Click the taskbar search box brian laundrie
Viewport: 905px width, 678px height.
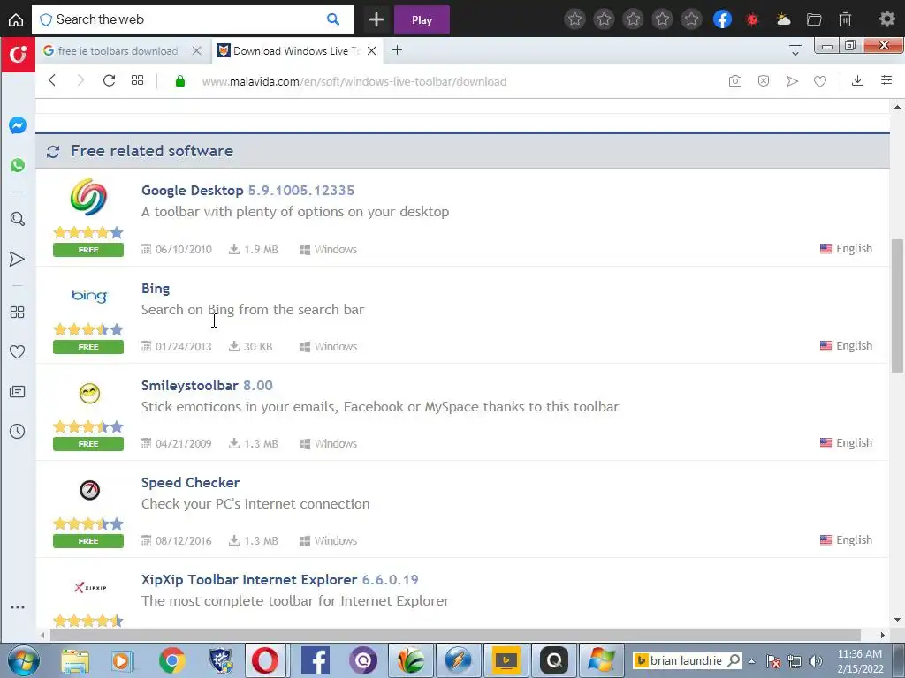pyautogui.click(x=687, y=660)
